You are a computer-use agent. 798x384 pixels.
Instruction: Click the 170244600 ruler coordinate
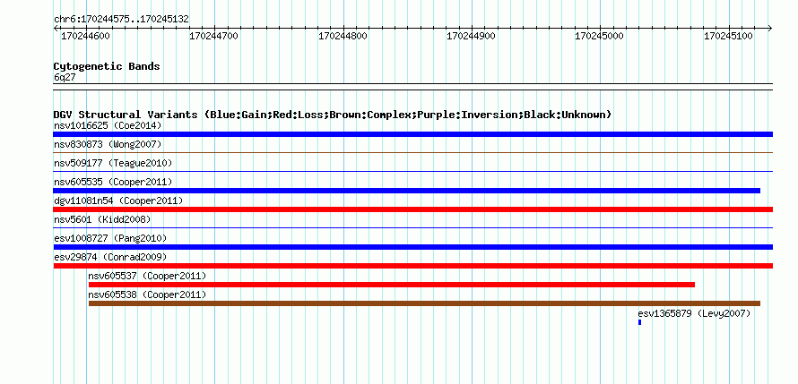pos(85,36)
